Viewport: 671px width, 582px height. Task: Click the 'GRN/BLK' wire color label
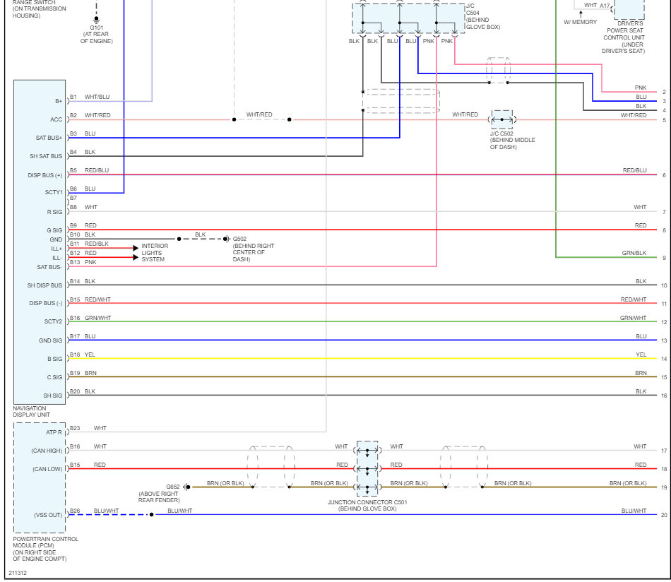click(634, 254)
